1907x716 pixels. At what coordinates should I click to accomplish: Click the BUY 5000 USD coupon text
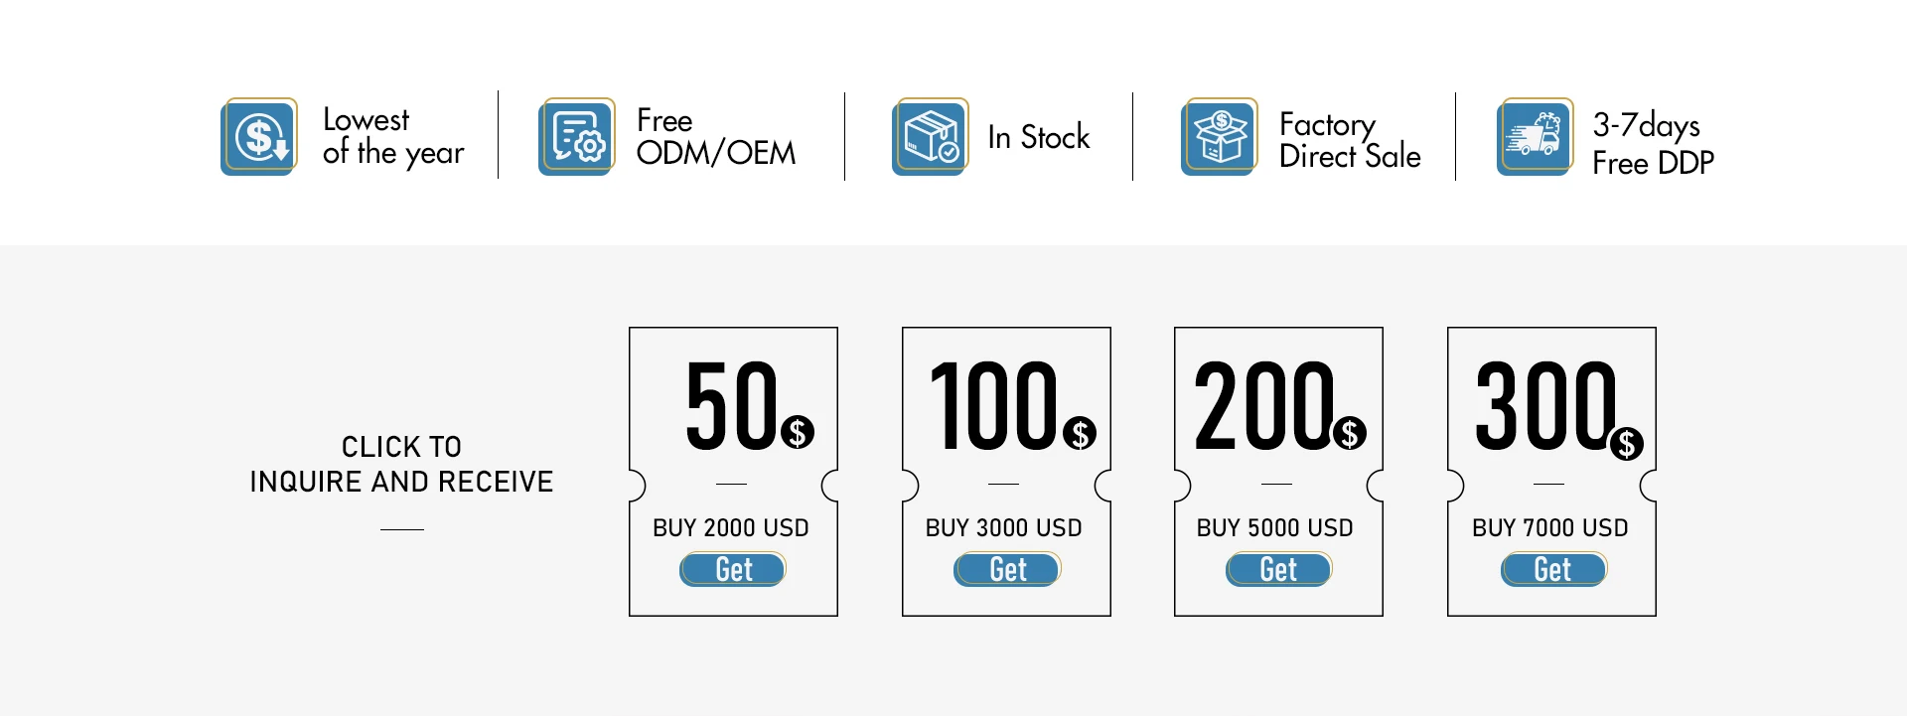(x=1274, y=527)
